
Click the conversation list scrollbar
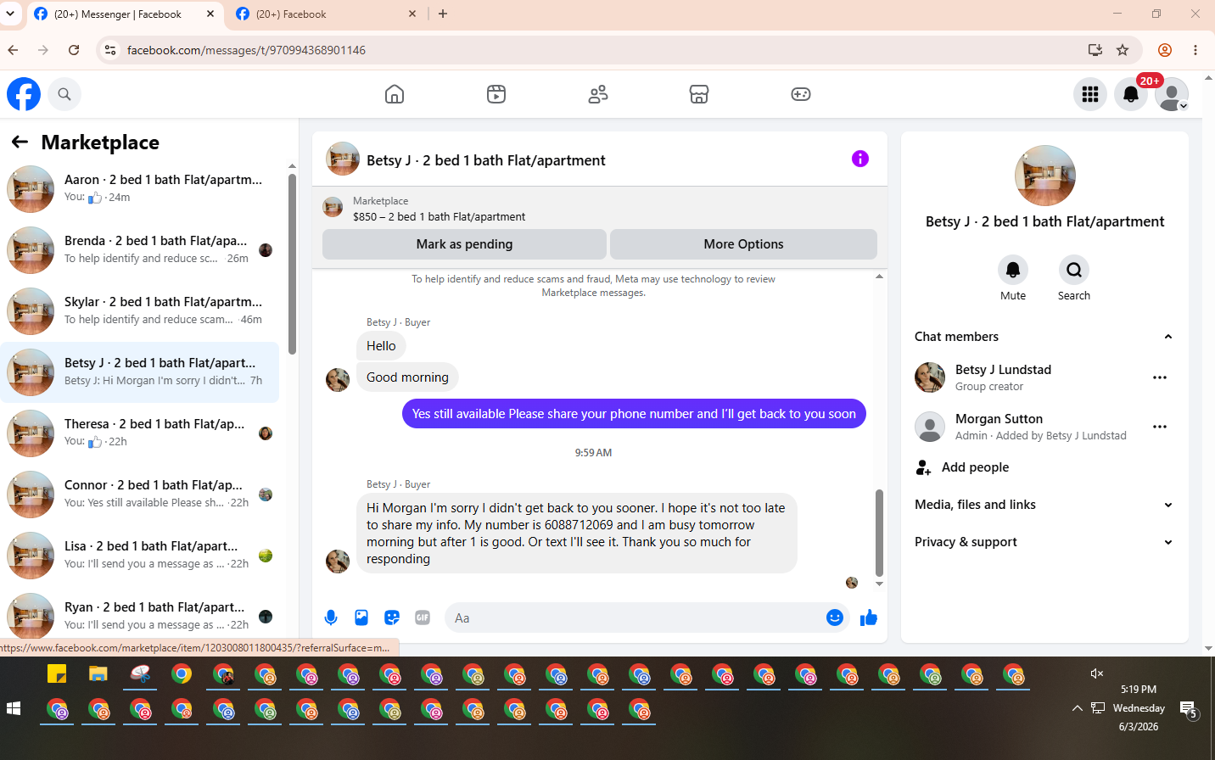(292, 264)
